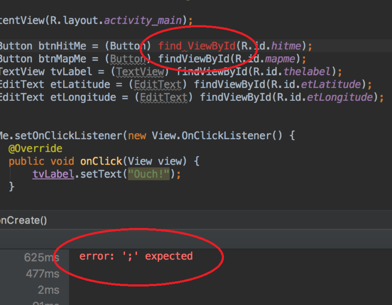Click the hitme resource id

point(286,46)
